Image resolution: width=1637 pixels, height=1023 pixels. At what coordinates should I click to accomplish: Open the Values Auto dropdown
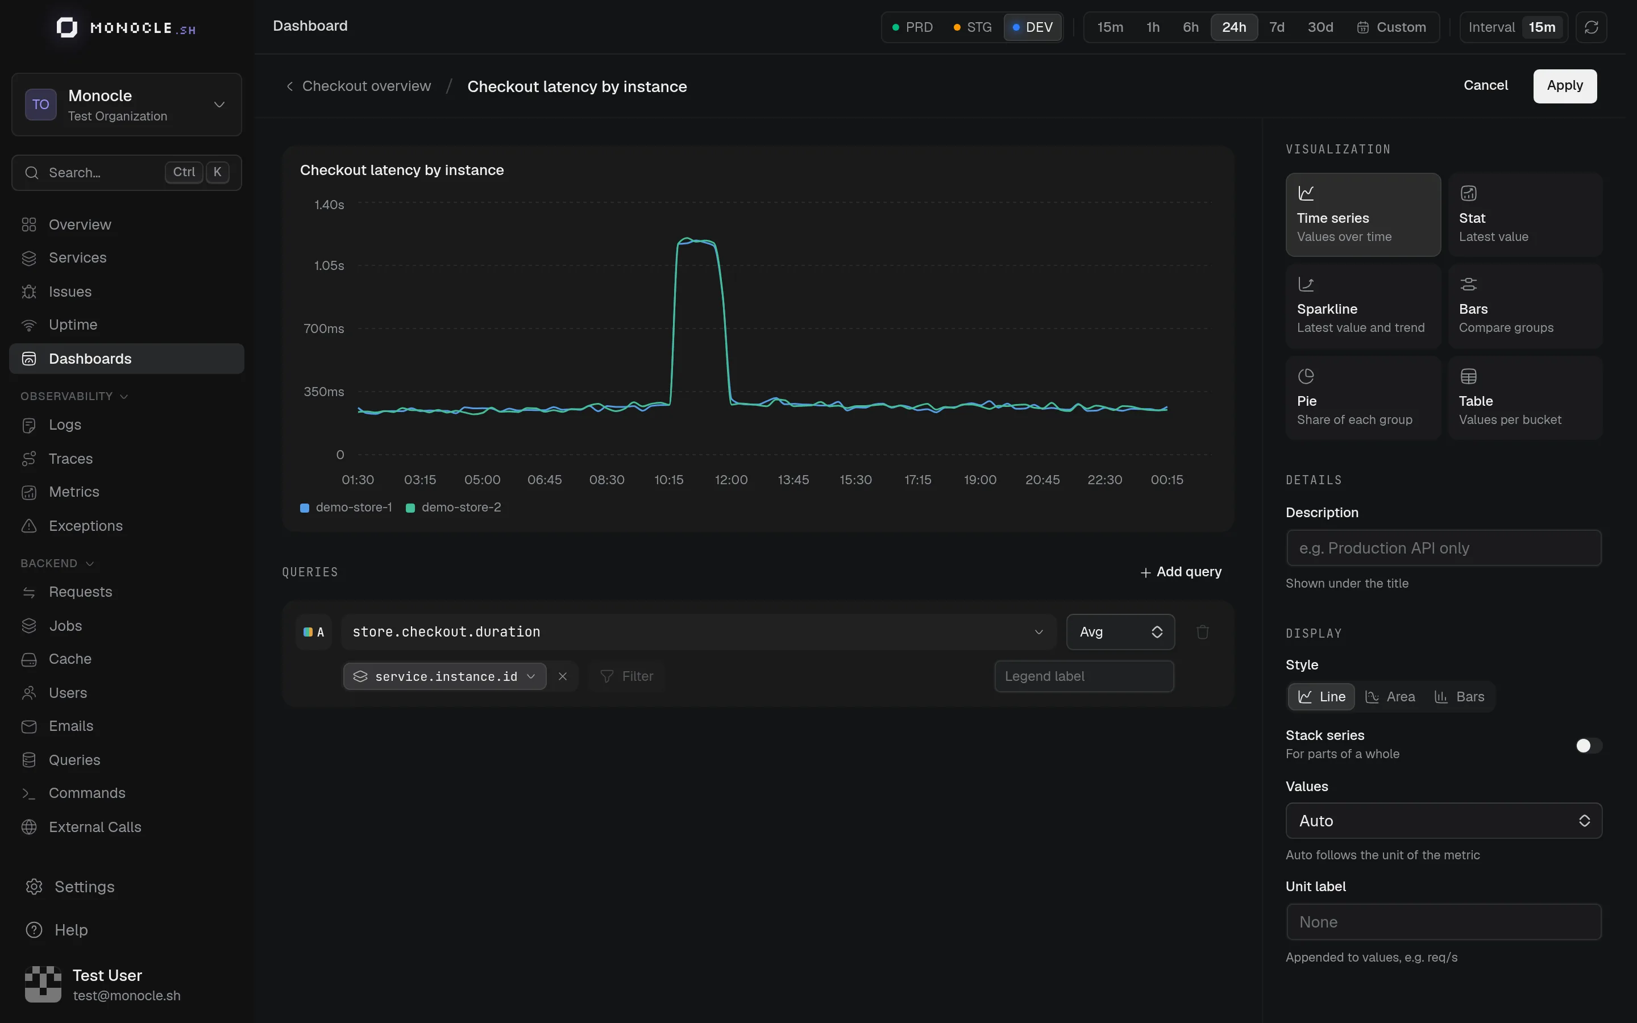click(x=1444, y=821)
